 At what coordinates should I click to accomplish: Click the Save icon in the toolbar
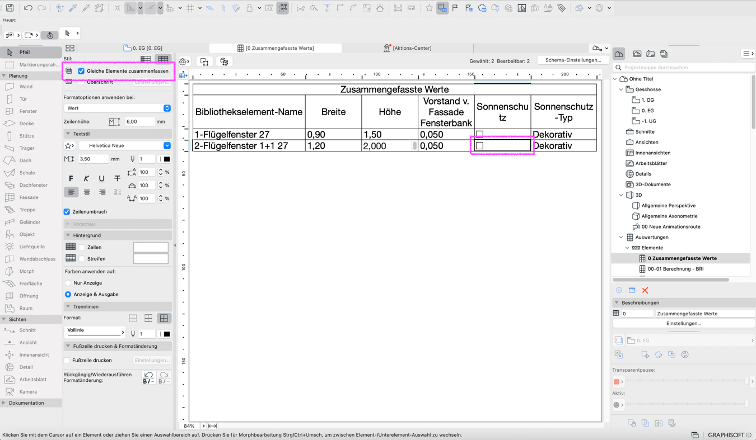click(x=10, y=8)
